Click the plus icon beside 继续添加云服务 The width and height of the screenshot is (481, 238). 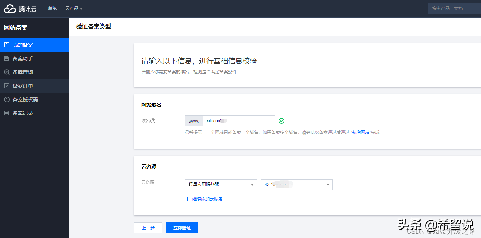[187, 199]
